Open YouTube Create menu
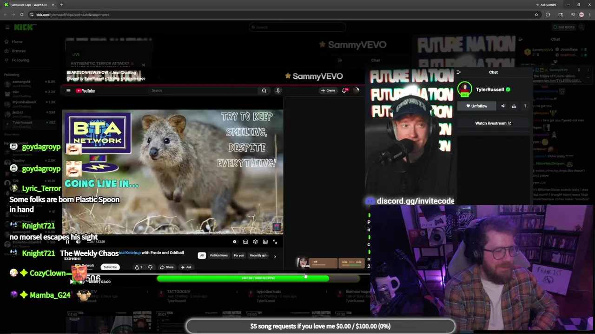 pos(328,91)
